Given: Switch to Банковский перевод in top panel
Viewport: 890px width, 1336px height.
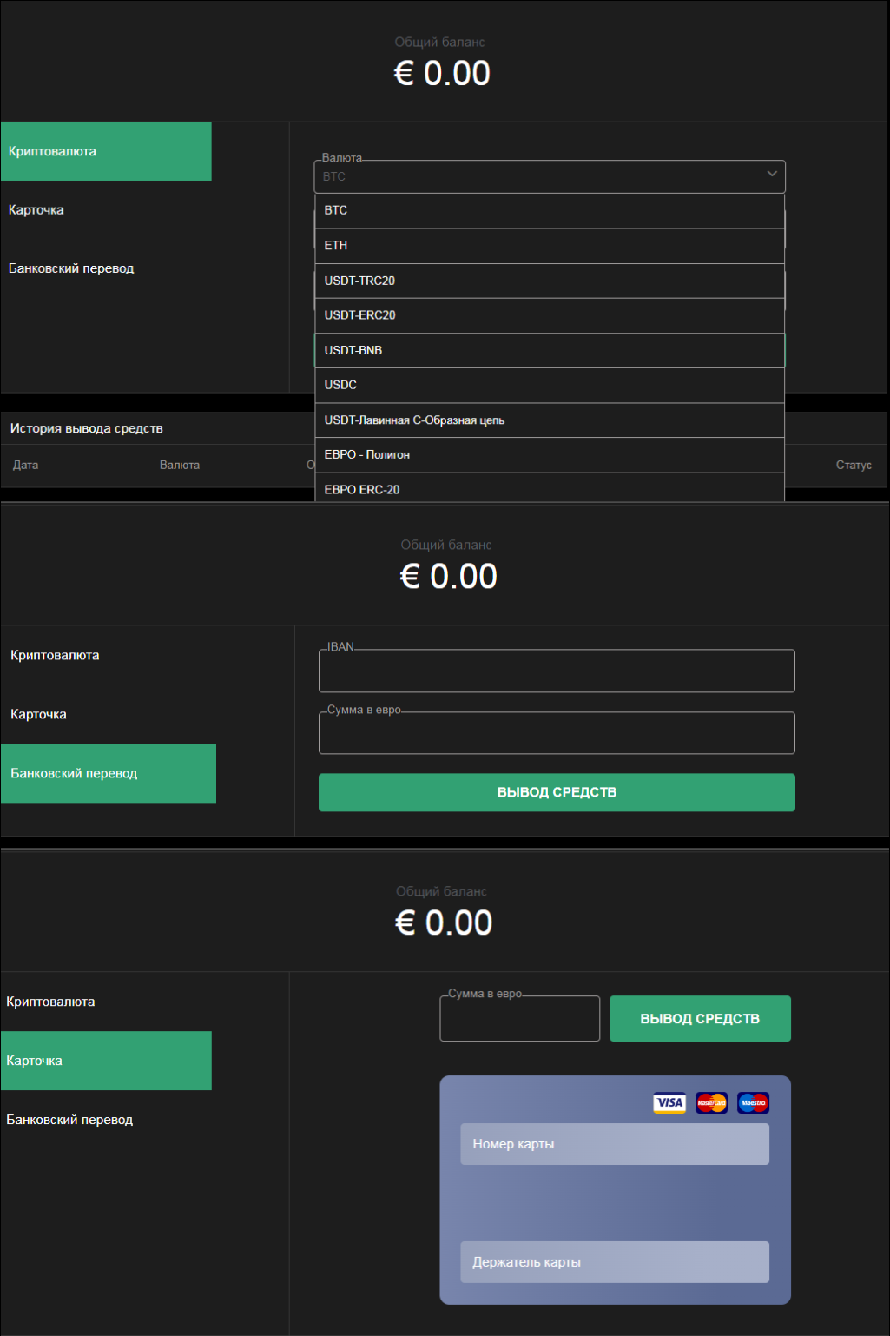Looking at the screenshot, I should click(106, 268).
